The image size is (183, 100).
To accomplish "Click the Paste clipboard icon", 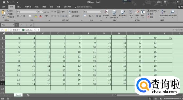I will pos(3,12).
